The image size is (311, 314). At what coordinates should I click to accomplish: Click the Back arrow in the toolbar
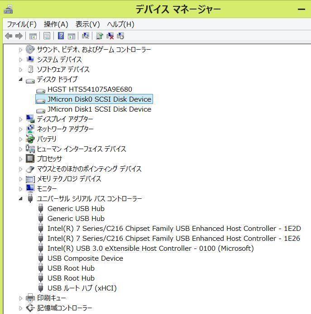8,36
